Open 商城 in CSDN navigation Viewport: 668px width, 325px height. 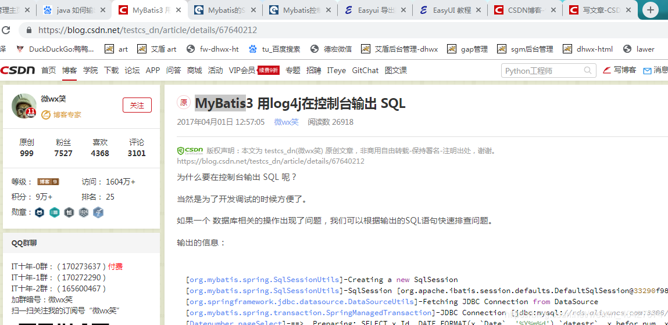coord(194,71)
